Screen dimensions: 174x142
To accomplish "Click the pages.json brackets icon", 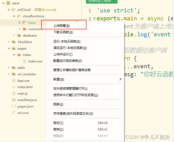I will click(14, 106).
